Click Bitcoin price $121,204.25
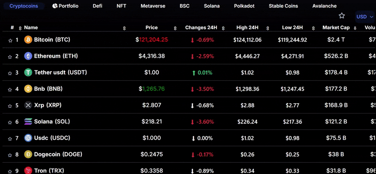Image resolution: width=376 pixels, height=174 pixels. point(152,40)
